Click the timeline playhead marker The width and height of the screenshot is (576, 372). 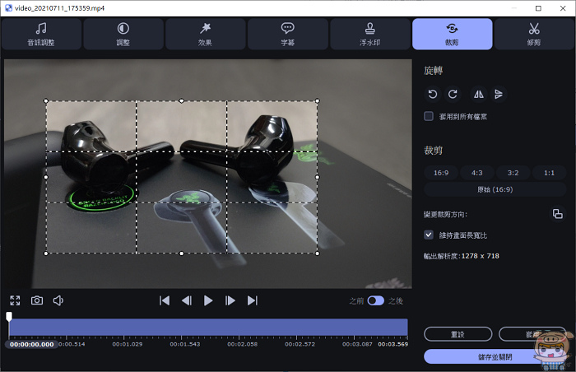[9, 316]
